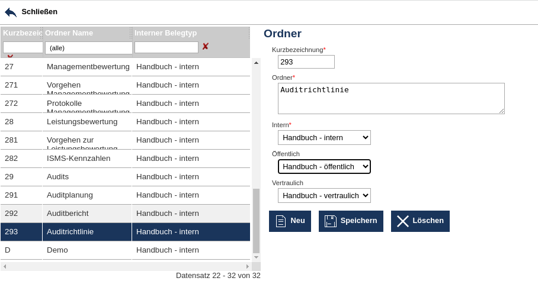This screenshot has width=538, height=281.
Task: Focus the Ordner Name filter field
Action: click(x=89, y=47)
